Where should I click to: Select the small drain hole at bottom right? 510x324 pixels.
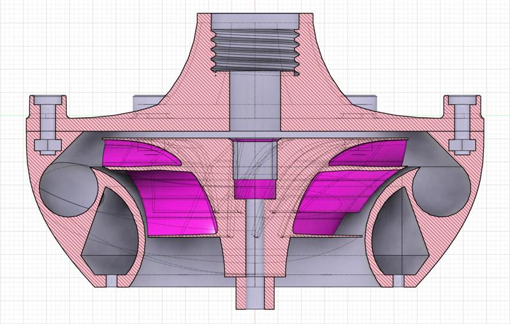click(x=398, y=281)
